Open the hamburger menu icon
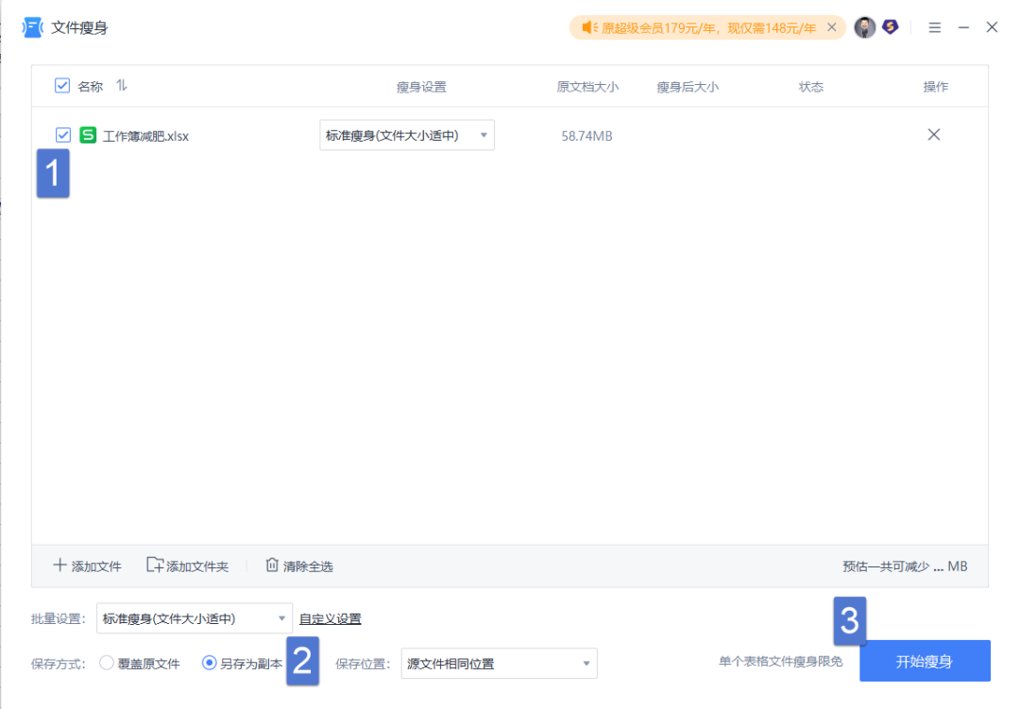The height and width of the screenshot is (709, 1020). click(935, 27)
